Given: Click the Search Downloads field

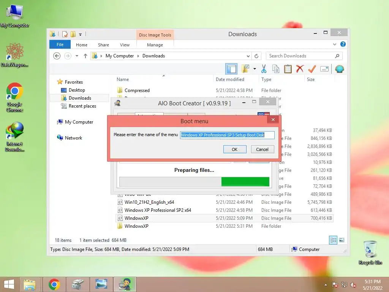Looking at the screenshot, I should tap(304, 56).
